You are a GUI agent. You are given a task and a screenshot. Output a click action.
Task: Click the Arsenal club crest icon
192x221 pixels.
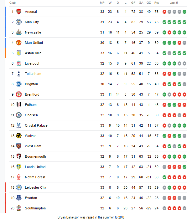pos(19,12)
